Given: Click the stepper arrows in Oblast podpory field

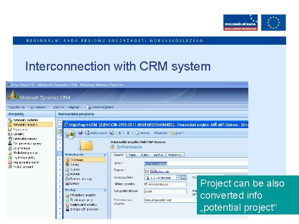Looking at the screenshot, I should point(179,178).
